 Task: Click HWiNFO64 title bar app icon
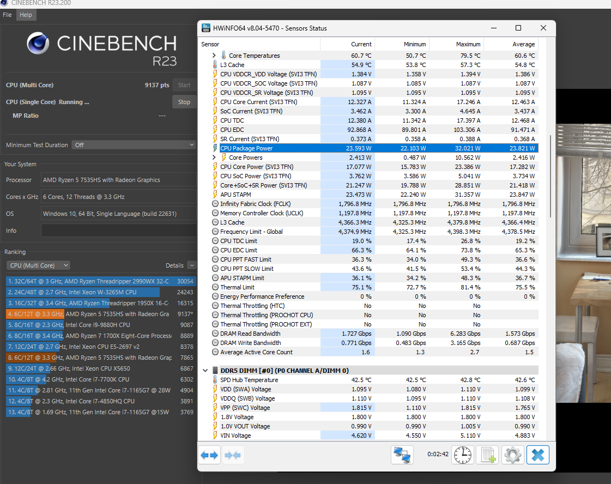(205, 28)
